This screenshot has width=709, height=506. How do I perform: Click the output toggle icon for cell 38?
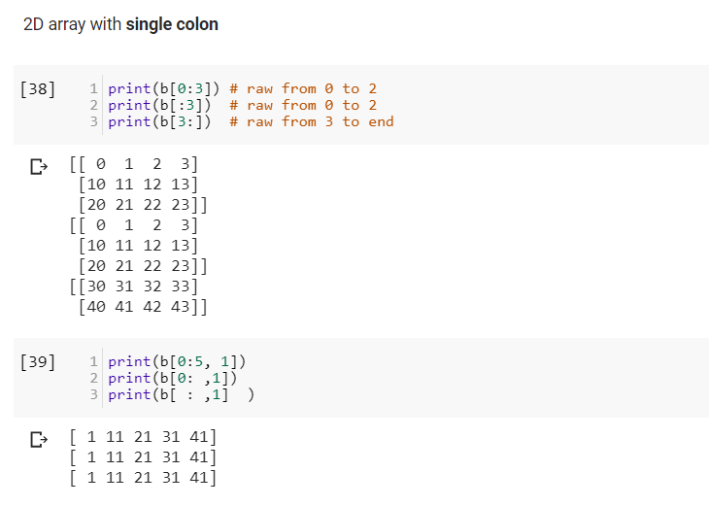point(38,168)
